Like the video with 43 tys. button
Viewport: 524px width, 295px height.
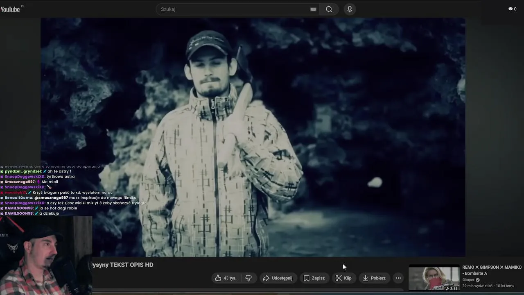coord(226,278)
